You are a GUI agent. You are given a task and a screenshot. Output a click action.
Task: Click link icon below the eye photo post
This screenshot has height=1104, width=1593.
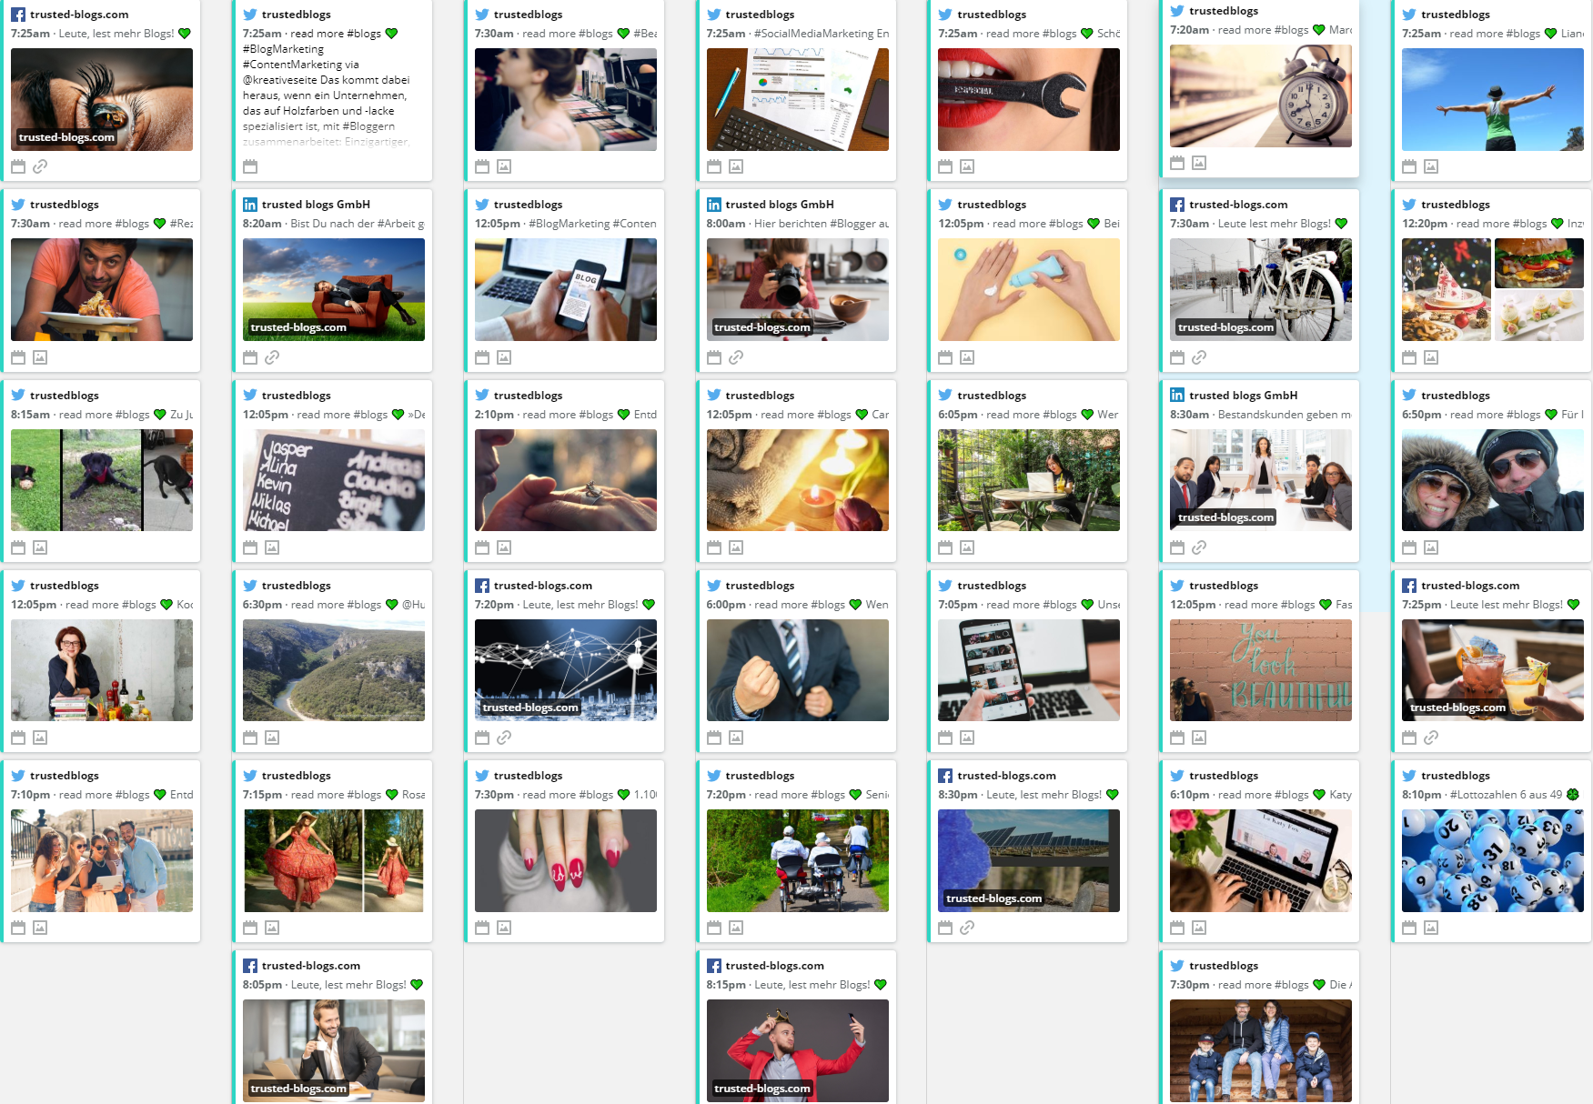click(x=40, y=166)
